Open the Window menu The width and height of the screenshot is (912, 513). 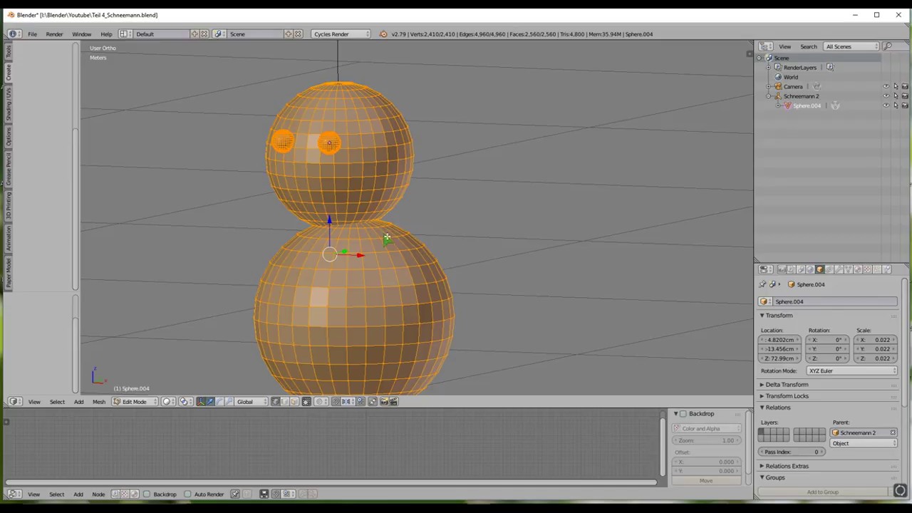[81, 34]
